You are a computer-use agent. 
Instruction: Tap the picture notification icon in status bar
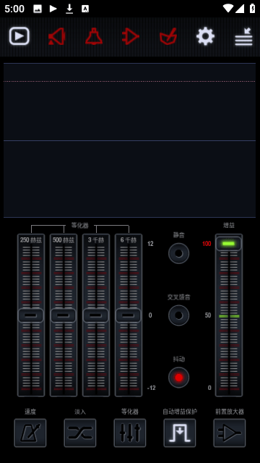38,9
